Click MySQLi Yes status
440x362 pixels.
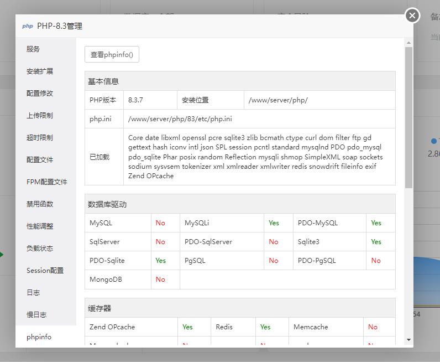(274, 223)
